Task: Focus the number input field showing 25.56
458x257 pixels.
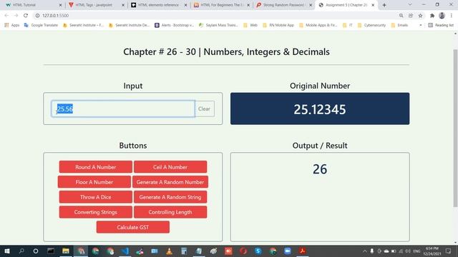Action: 123,109
